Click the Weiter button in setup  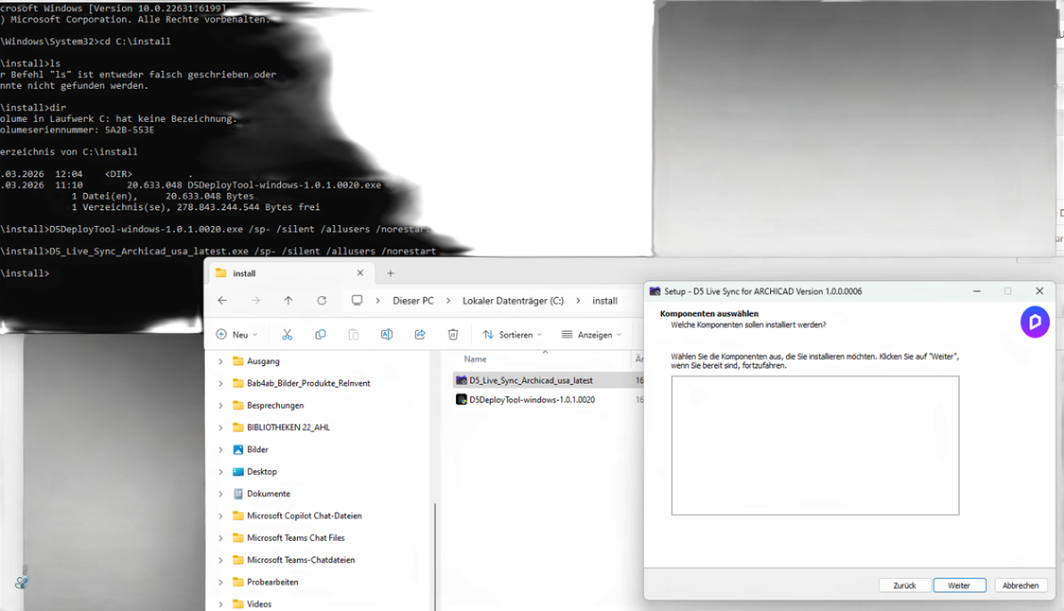click(x=959, y=585)
